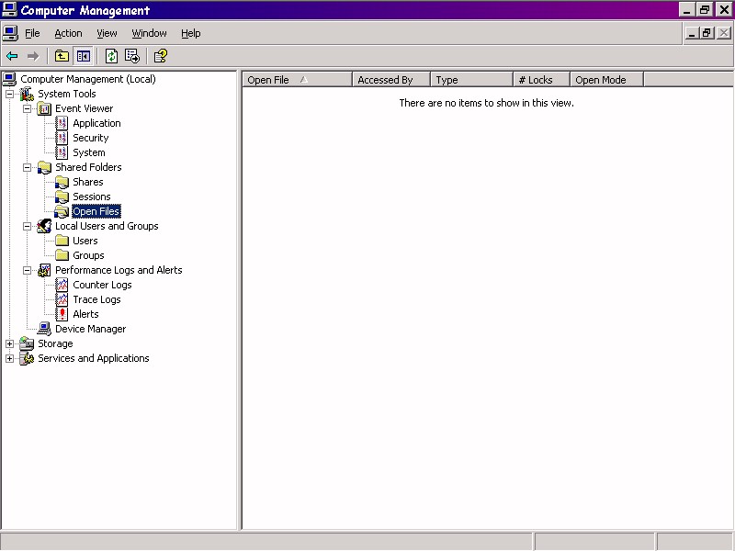Viewport: 735px width, 551px height.
Task: Collapse the Performance Logs and Alerts node
Action: click(28, 270)
